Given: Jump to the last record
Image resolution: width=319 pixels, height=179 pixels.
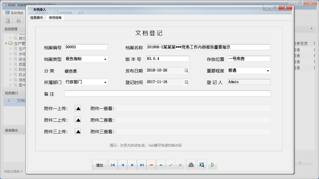Looking at the screenshot, I should point(142,165).
